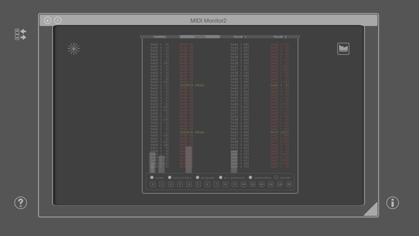Screen dimensions: 419x236
Task: Enable the system filter
Action: click(x=276, y=177)
